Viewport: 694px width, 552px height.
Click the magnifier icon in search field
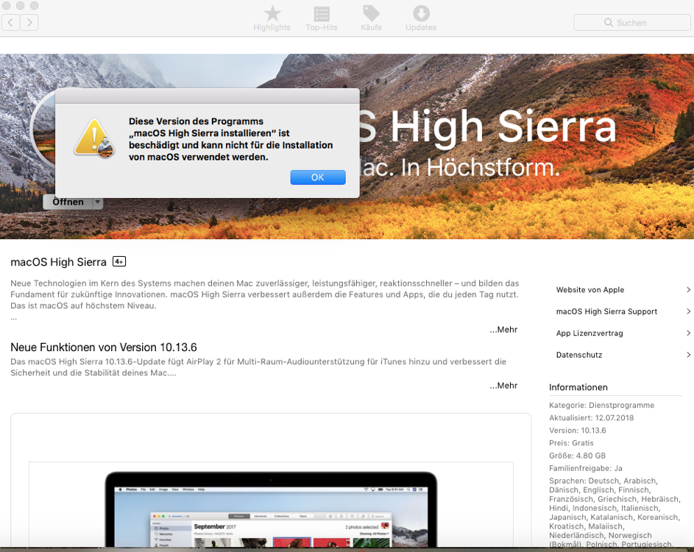pyautogui.click(x=609, y=23)
